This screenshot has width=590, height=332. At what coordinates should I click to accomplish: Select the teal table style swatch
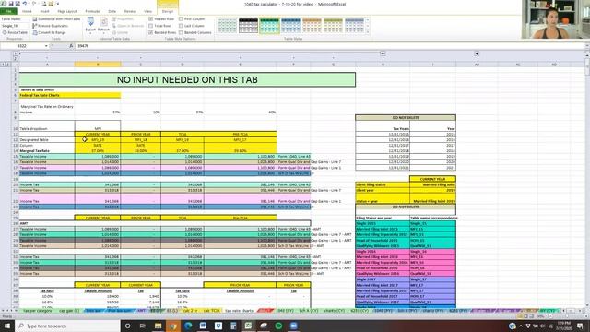[269, 26]
